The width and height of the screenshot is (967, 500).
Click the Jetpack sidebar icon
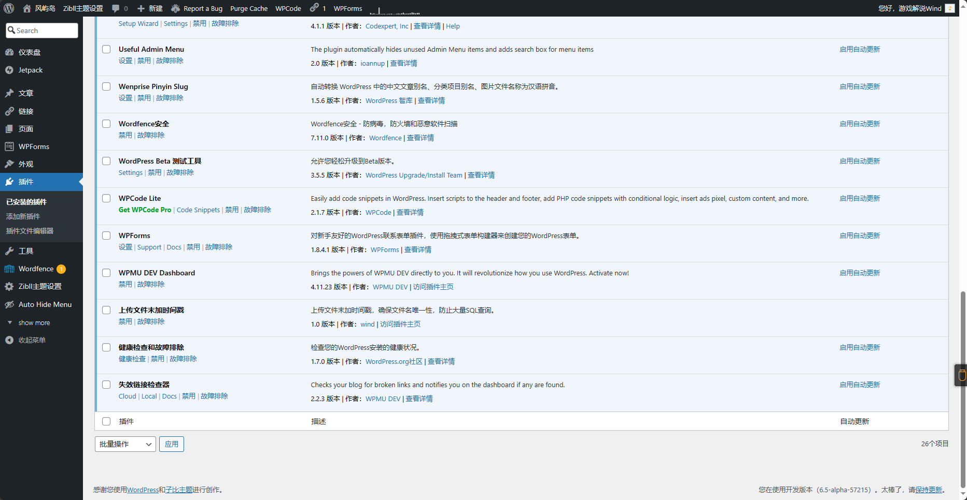tap(9, 70)
